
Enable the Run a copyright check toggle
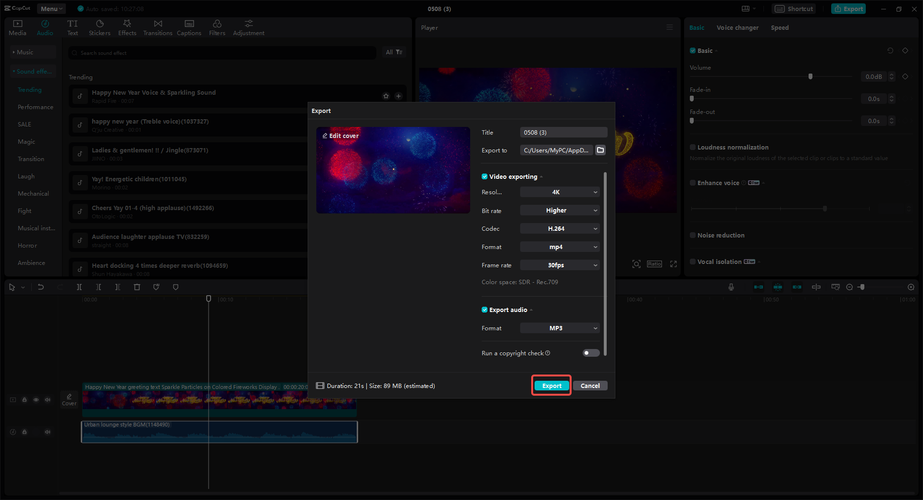point(590,353)
